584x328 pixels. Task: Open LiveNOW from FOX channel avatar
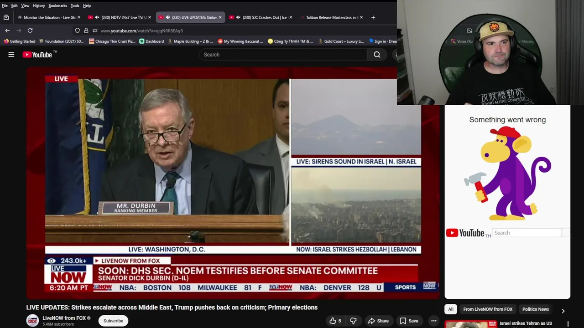click(32, 321)
